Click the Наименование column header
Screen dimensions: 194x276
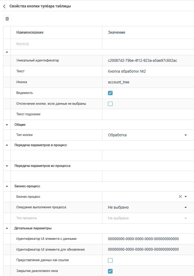pos(30,32)
